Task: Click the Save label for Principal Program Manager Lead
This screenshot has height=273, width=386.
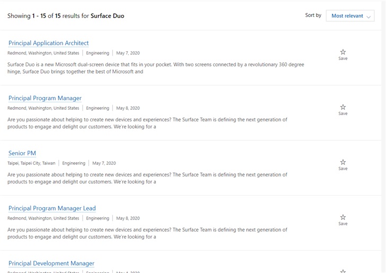Action: pos(343,224)
